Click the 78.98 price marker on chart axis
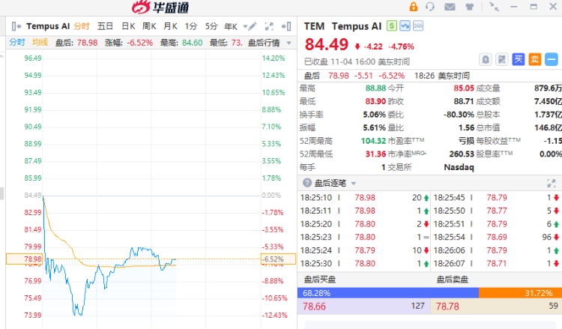562x329 pixels. coord(25,259)
